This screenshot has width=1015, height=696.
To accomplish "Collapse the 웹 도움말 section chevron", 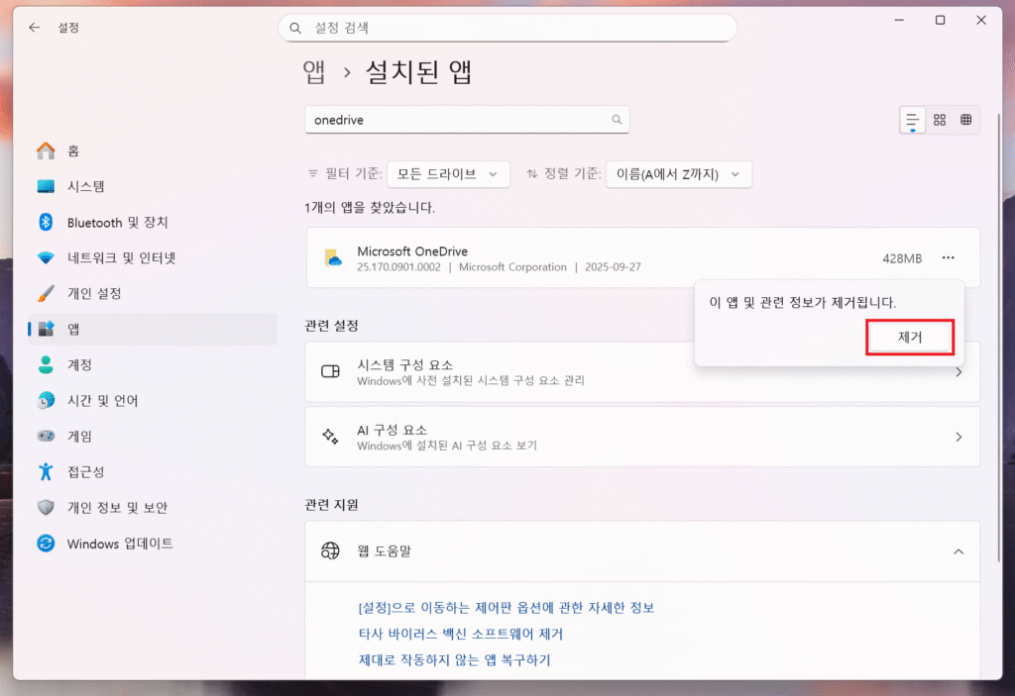I will point(959,551).
